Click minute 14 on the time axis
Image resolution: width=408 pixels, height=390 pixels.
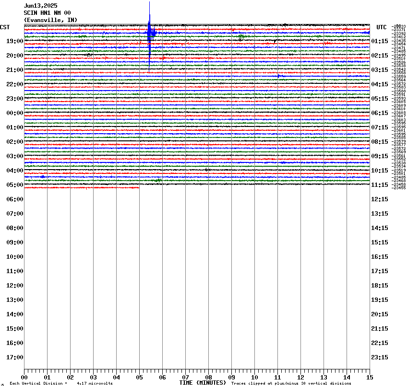coord(347,378)
